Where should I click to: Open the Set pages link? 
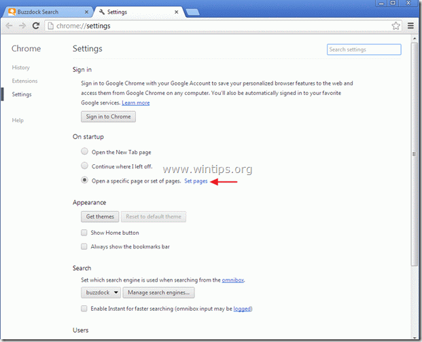tap(196, 181)
